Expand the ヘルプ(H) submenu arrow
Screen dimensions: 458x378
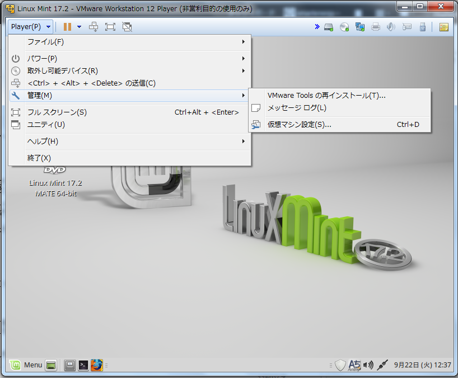tap(244, 141)
